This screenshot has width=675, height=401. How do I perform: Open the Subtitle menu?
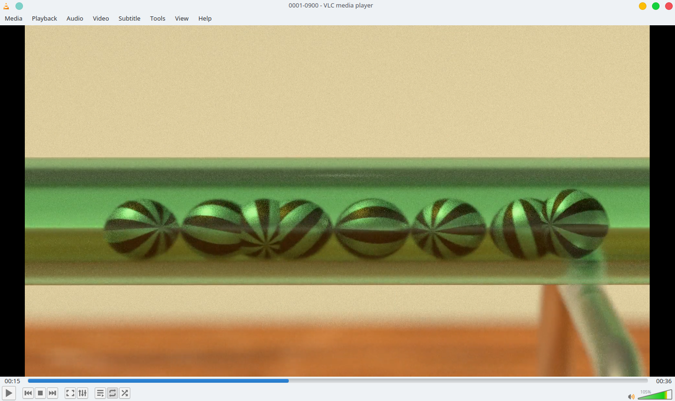(129, 18)
